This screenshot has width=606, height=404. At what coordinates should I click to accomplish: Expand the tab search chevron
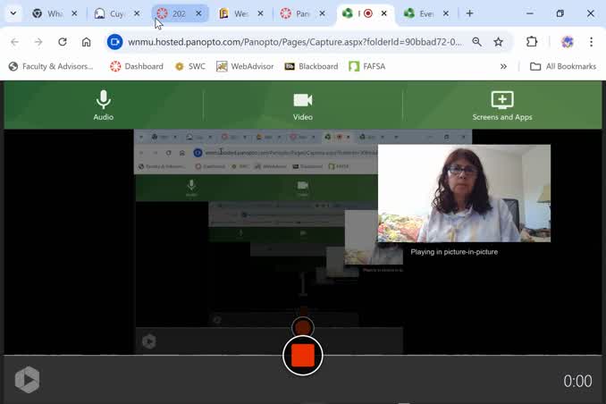click(x=13, y=13)
